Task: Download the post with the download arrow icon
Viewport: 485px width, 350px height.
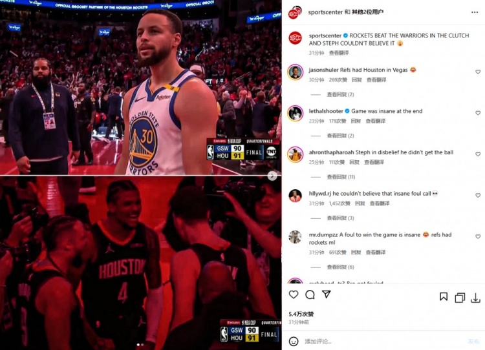Action: pyautogui.click(x=475, y=298)
